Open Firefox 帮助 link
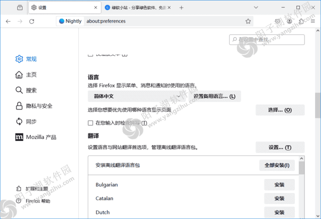Screen dimensions: 321x219 33,201
